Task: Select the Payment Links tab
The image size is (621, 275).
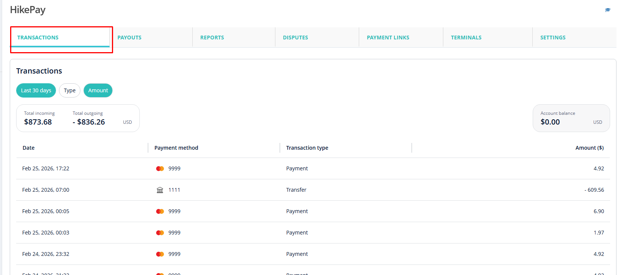Action: coord(388,38)
